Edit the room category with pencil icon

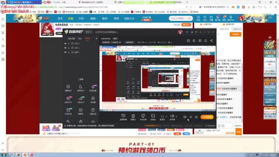120,42
